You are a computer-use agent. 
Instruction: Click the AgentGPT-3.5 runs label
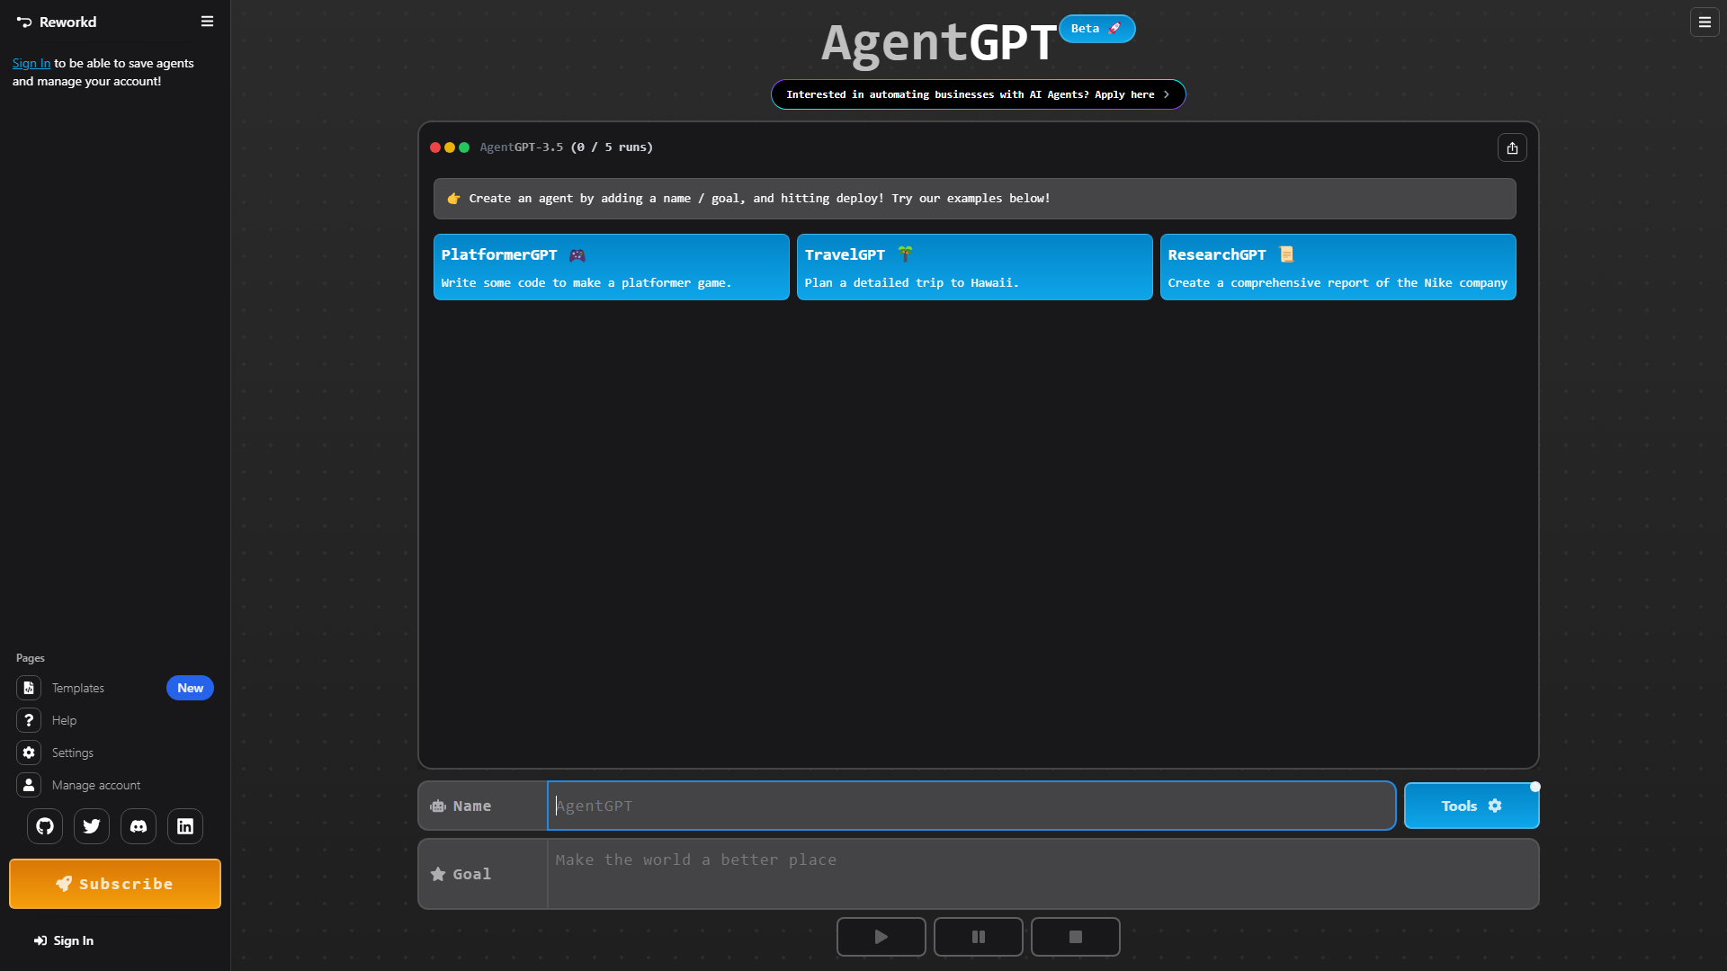(567, 147)
